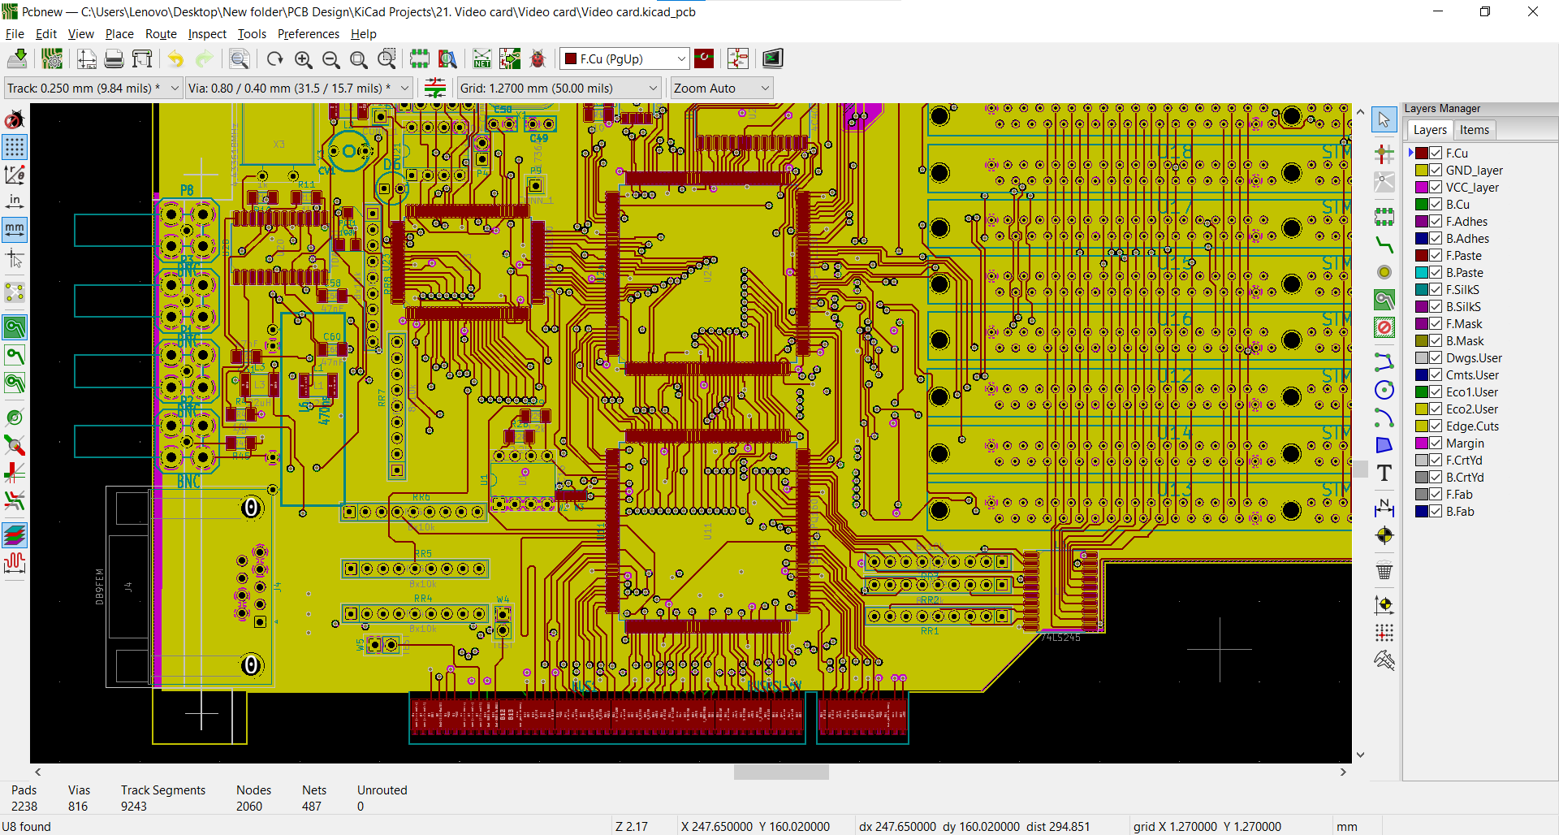This screenshot has width=1559, height=835.
Task: Open the Inspect menu
Action: (x=207, y=34)
